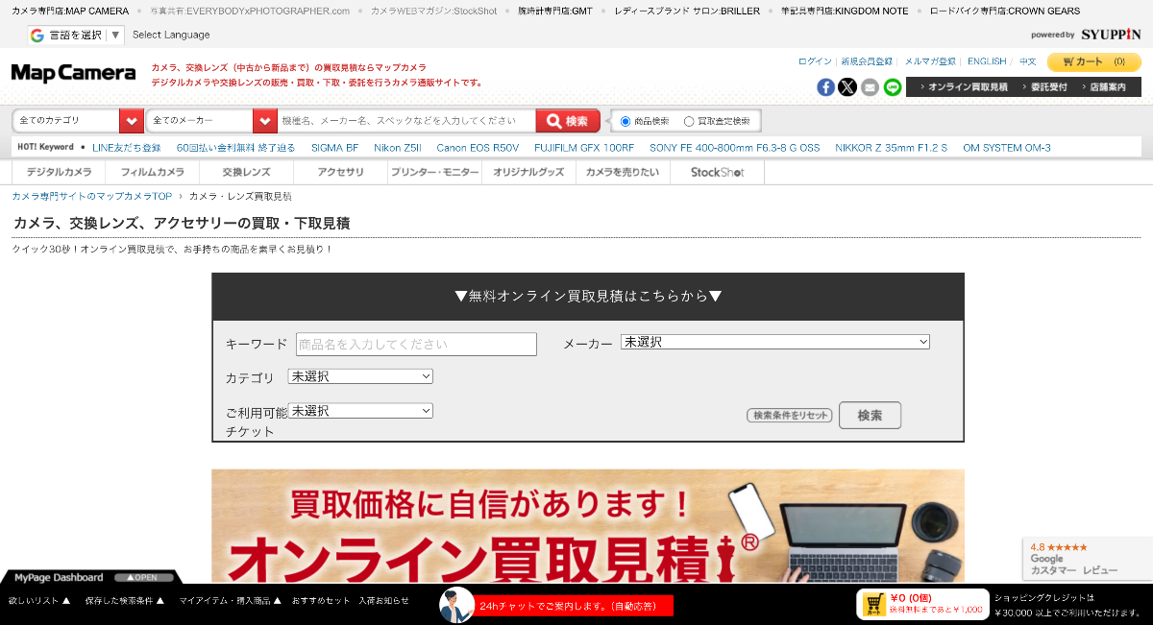Open the メーカー 未選択 dropdown
Screen dimensions: 1153x625
point(775,342)
